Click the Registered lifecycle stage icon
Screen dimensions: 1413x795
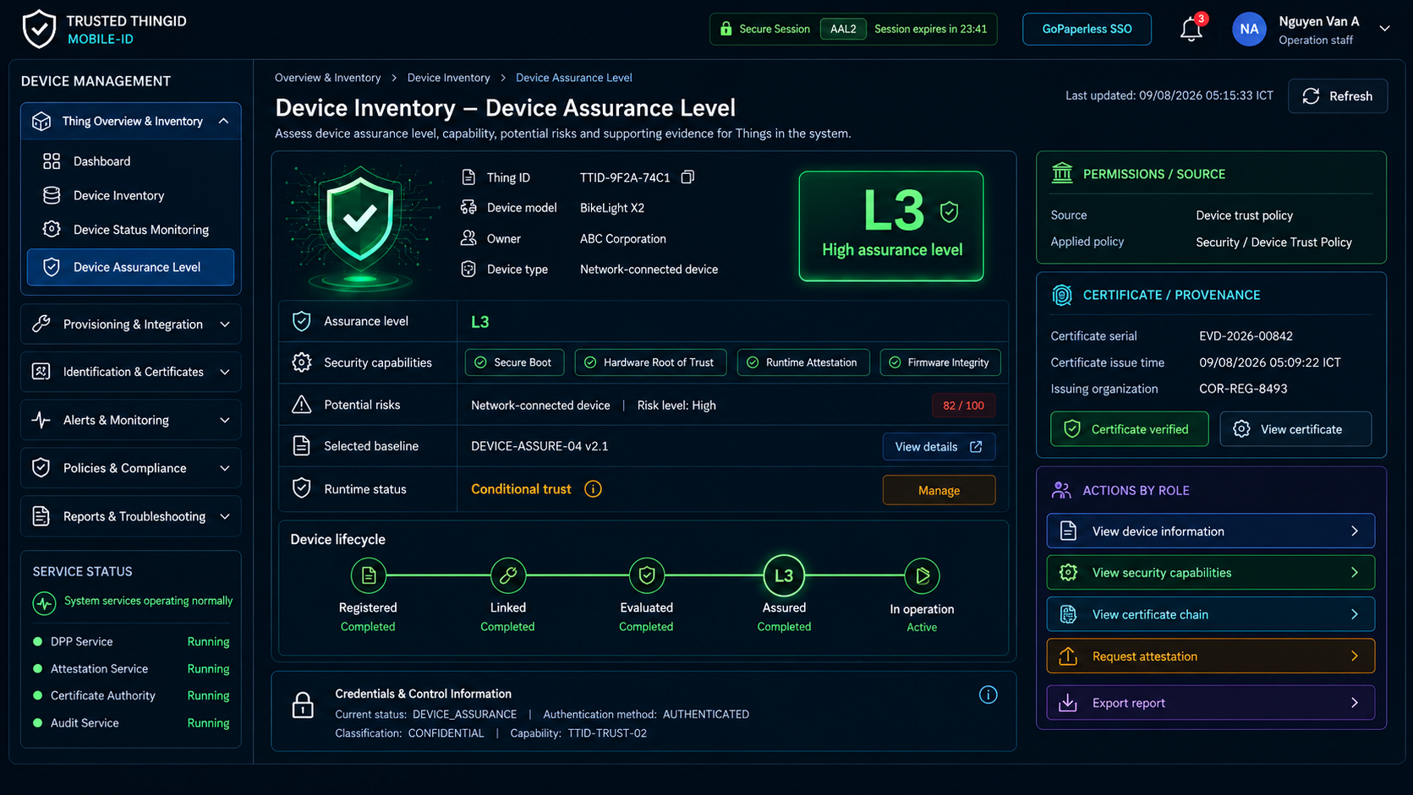pos(369,575)
